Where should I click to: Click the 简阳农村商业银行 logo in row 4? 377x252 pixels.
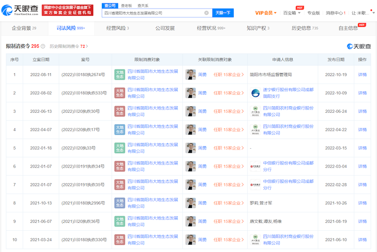point(255,130)
